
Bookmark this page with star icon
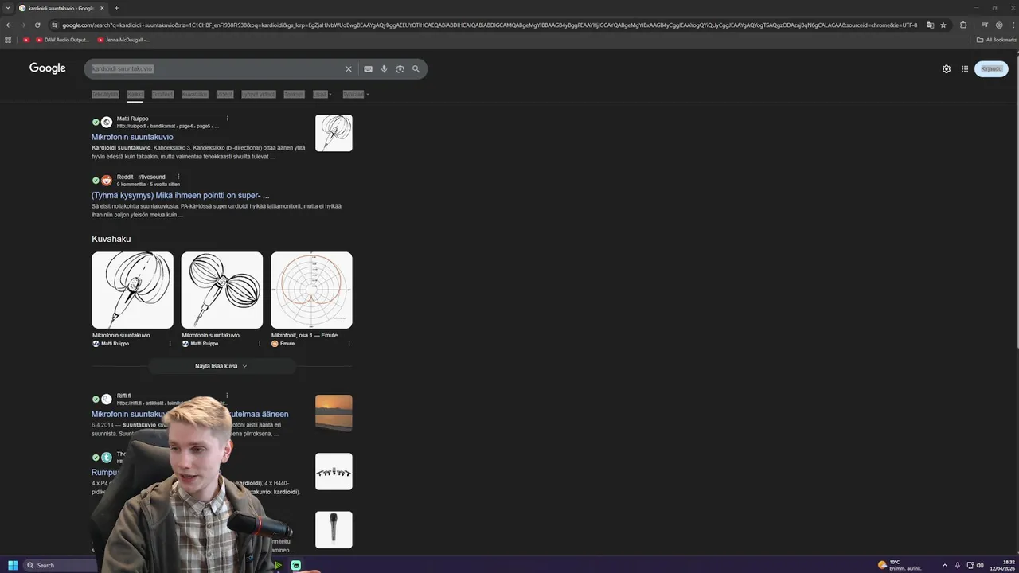943,25
